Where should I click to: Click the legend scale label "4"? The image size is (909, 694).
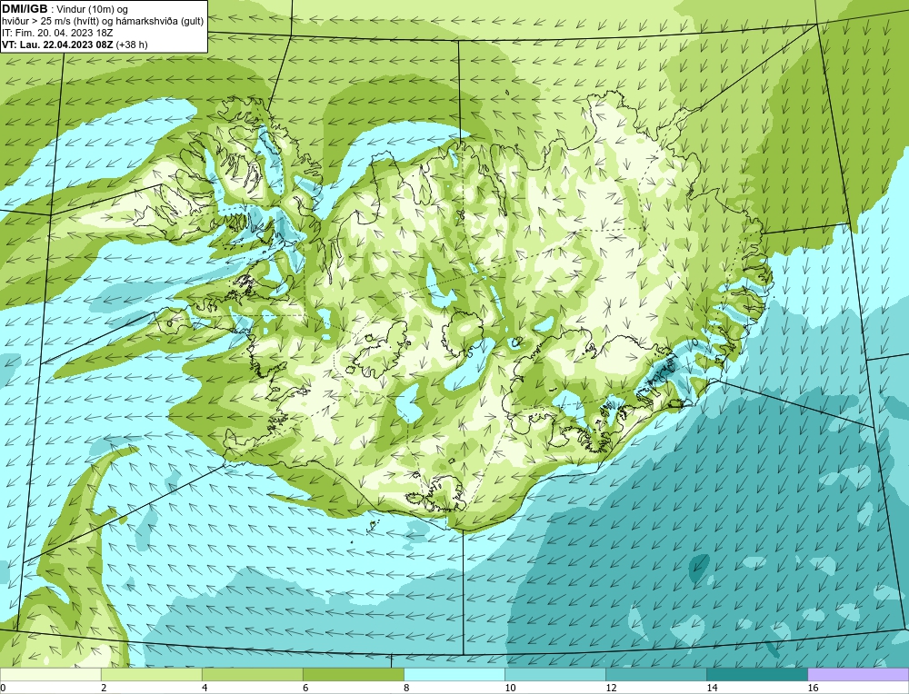pyautogui.click(x=205, y=688)
